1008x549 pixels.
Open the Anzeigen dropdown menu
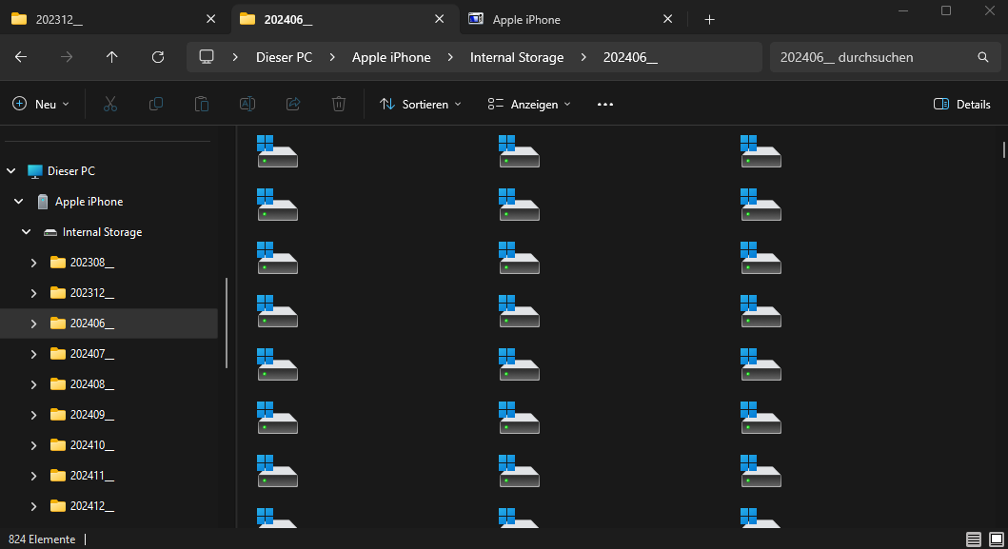click(529, 104)
